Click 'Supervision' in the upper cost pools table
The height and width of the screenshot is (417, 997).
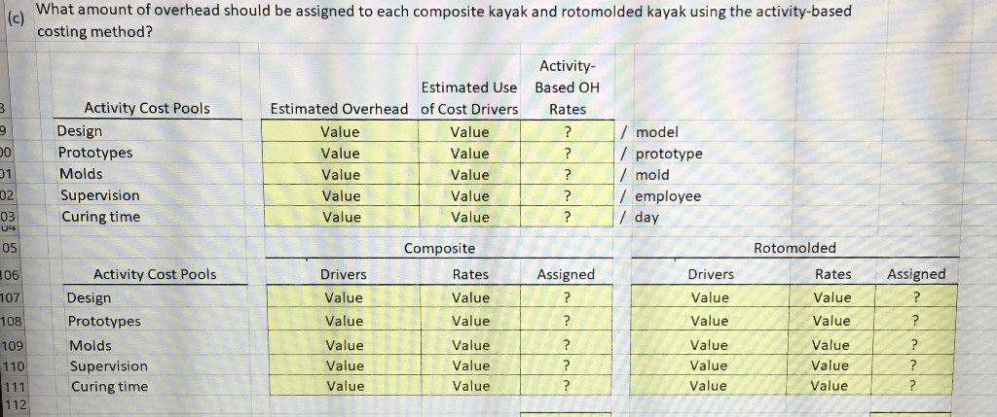click(99, 195)
